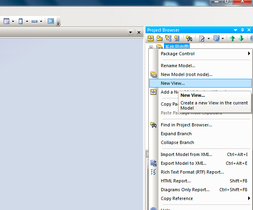Image resolution: width=253 pixels, height=210 pixels.
Task: Click the page layout icon in the left toolbar
Action: [x=20, y=21]
